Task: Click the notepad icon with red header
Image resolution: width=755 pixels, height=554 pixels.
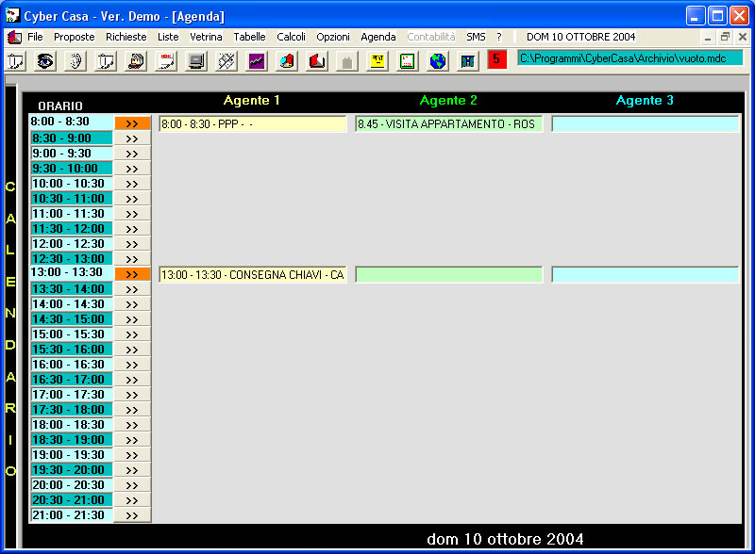Action: [167, 61]
